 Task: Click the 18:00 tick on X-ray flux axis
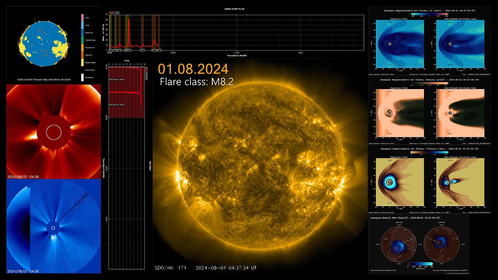tap(300, 52)
